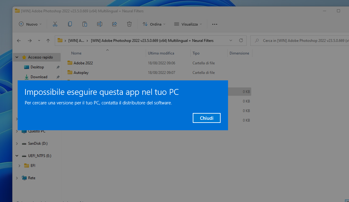Minimize the Explorer window
349x202 pixels.
pyautogui.click(x=325, y=11)
